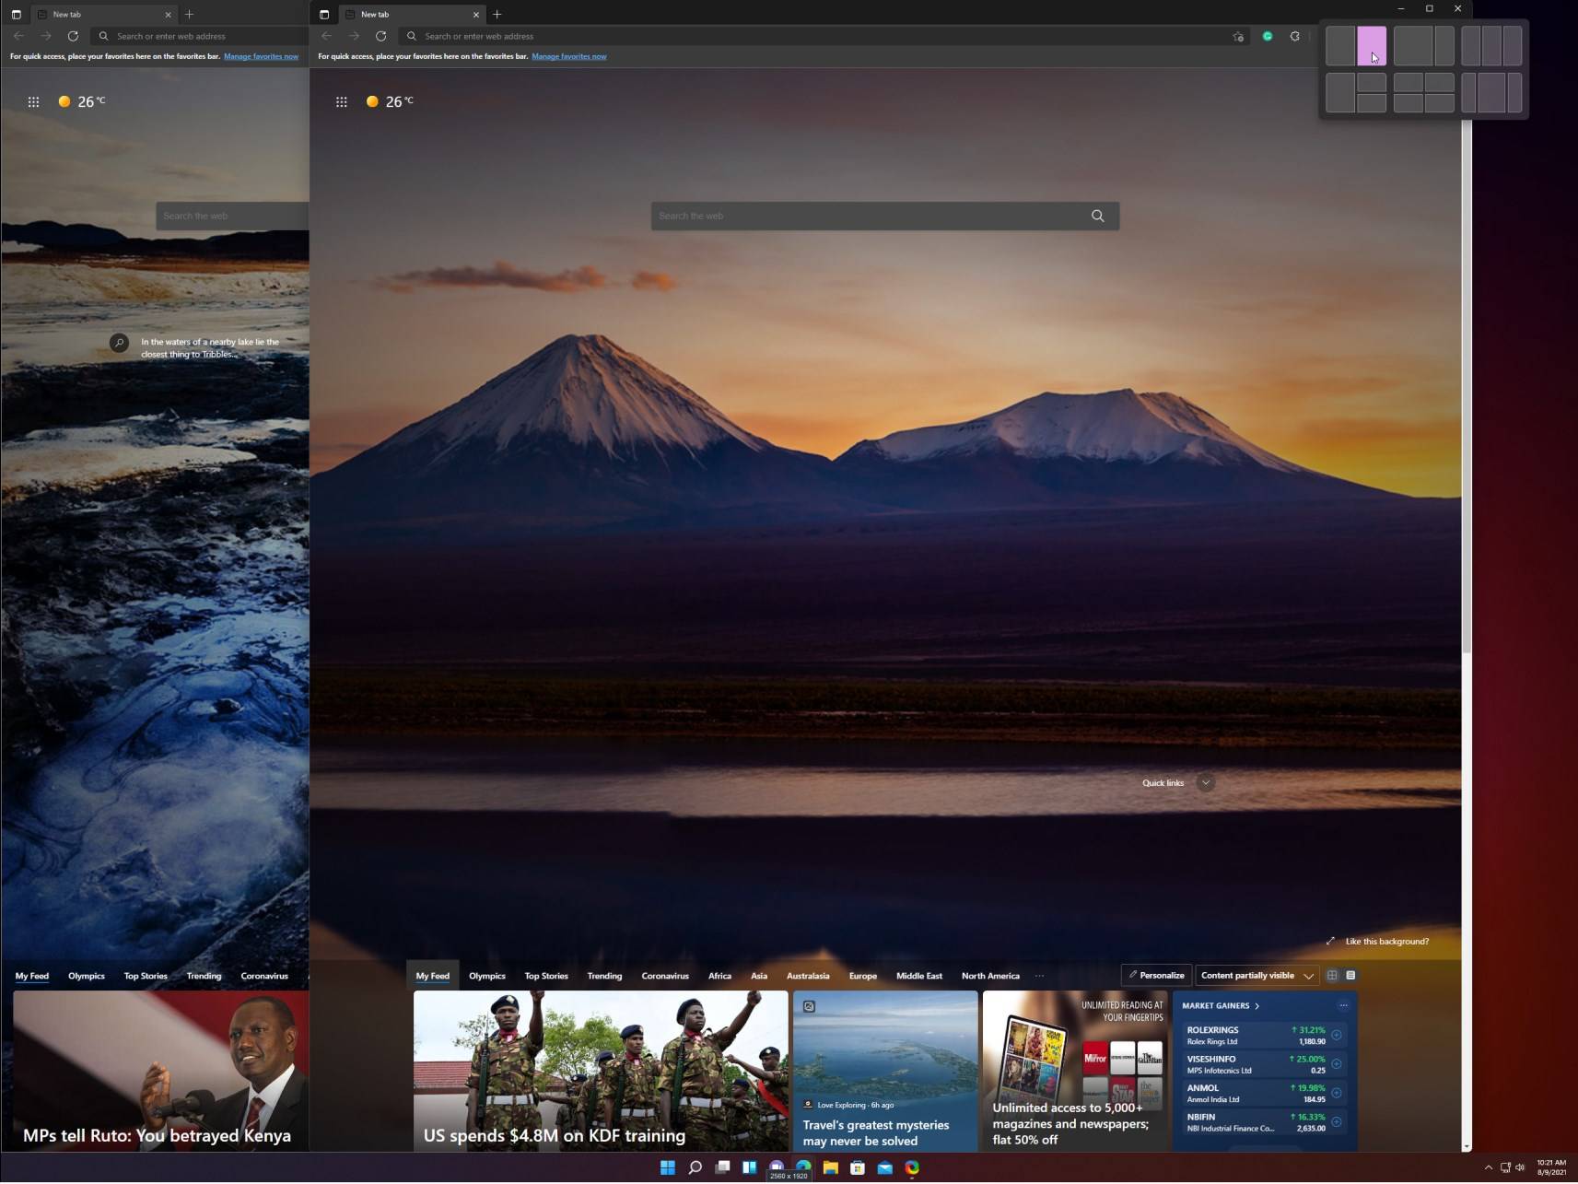Select the highlighted right-half snap layout zone
The height and width of the screenshot is (1184, 1578).
[x=1371, y=46]
